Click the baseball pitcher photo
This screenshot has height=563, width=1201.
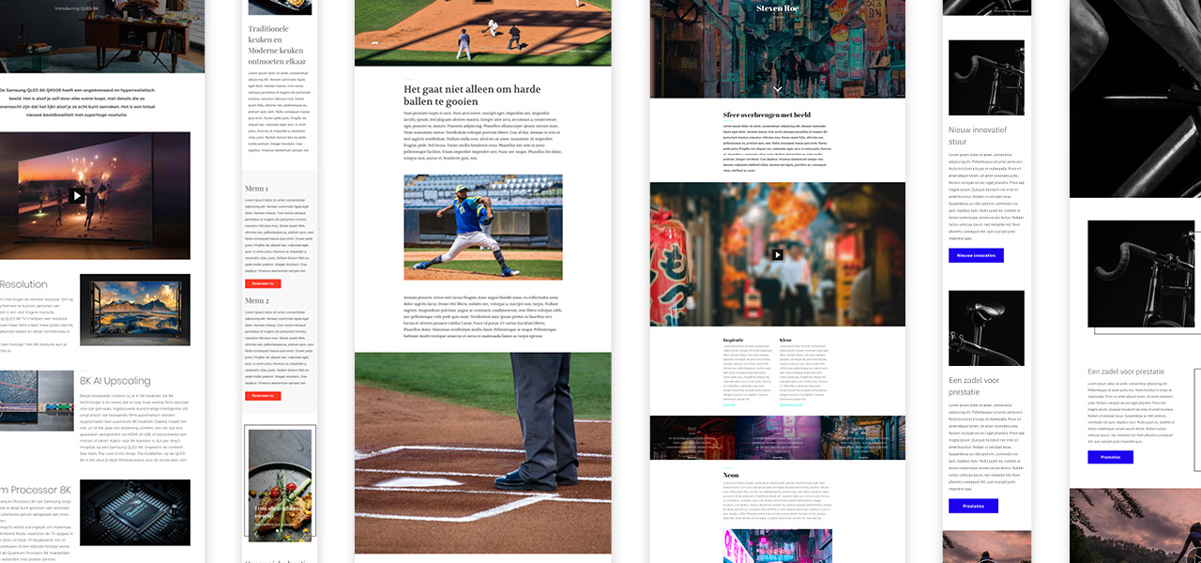click(483, 227)
